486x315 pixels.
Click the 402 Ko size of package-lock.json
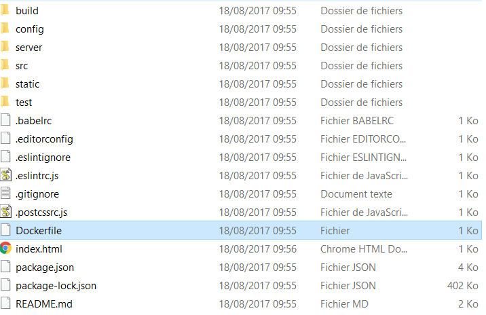tap(462, 286)
